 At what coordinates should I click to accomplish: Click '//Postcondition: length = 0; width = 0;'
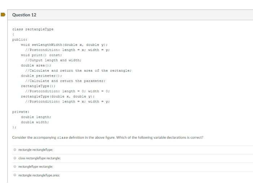pos(68,91)
